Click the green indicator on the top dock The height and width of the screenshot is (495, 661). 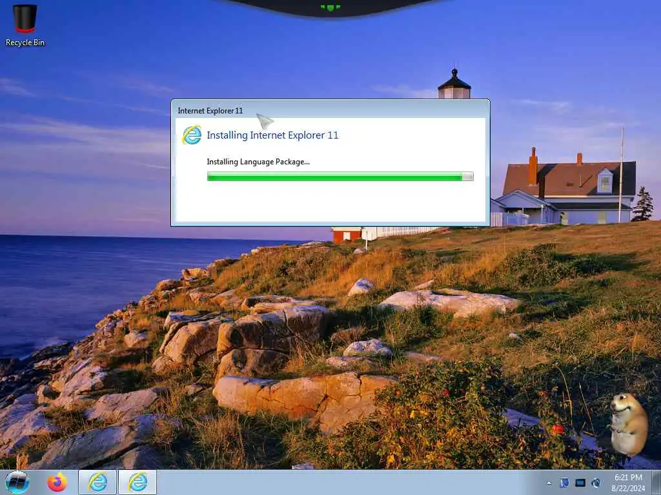[330, 7]
